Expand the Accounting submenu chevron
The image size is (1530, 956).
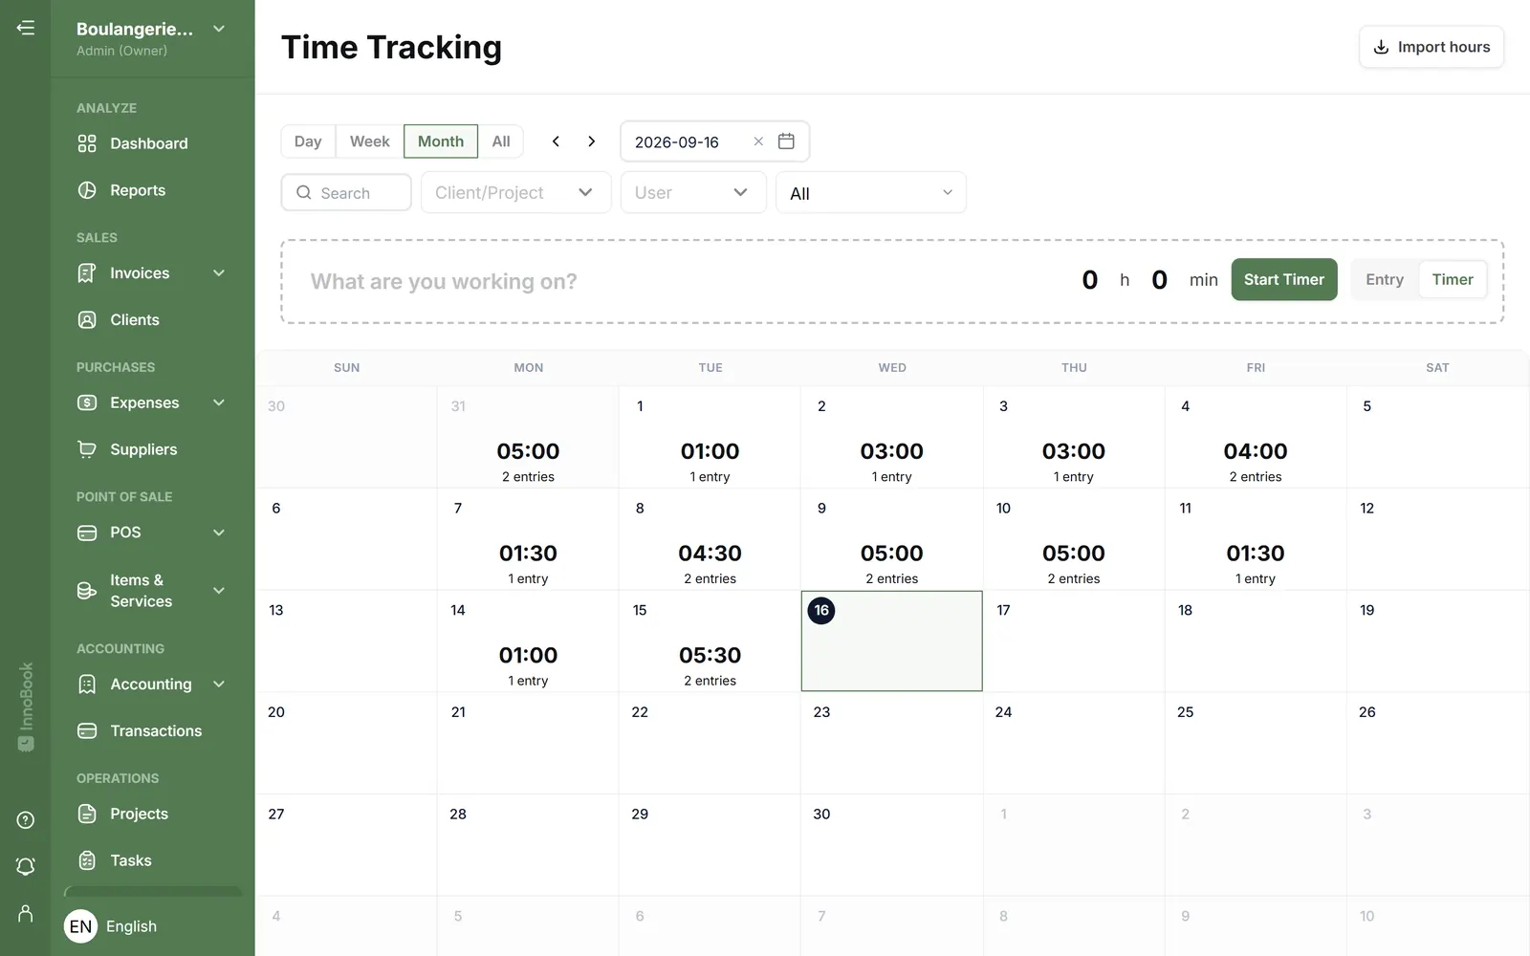tap(219, 684)
